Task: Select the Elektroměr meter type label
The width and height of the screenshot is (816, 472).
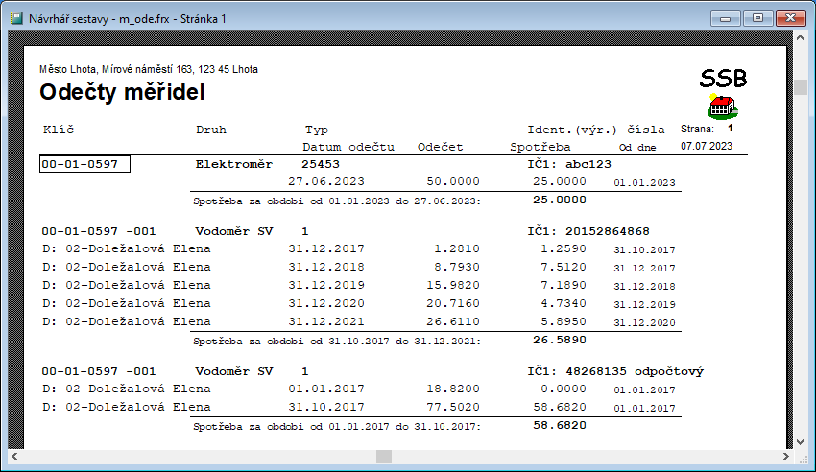Action: pyautogui.click(x=234, y=165)
